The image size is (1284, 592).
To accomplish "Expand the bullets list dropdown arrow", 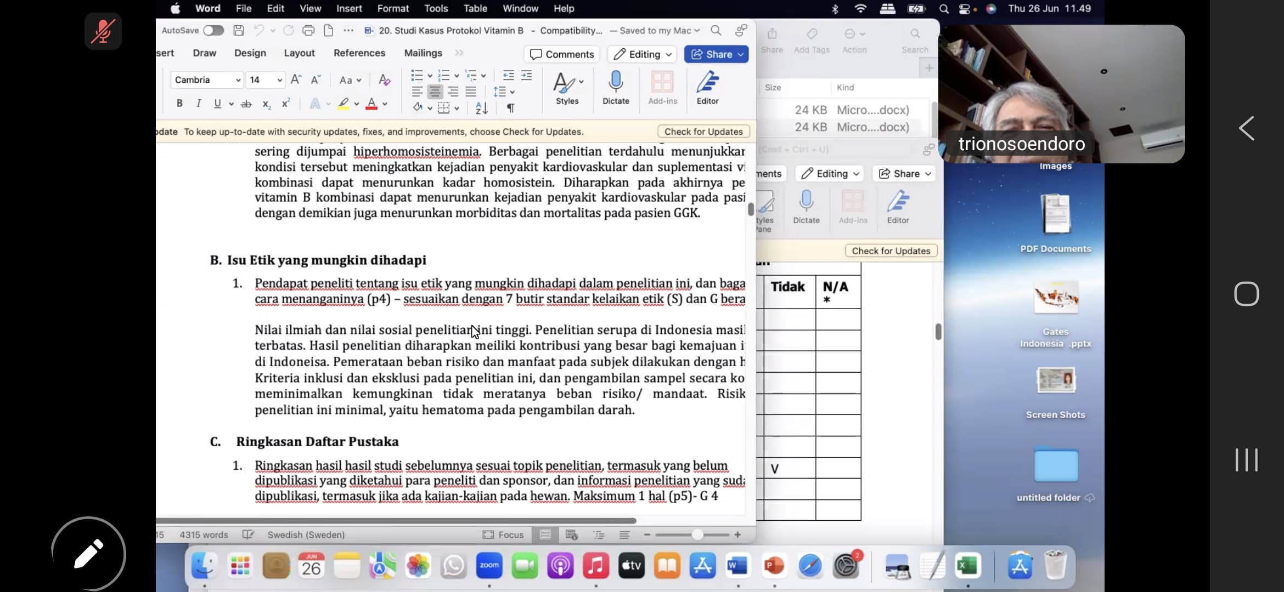I will 430,76.
